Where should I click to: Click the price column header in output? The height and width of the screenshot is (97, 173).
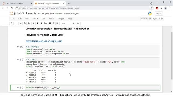tap(34, 70)
